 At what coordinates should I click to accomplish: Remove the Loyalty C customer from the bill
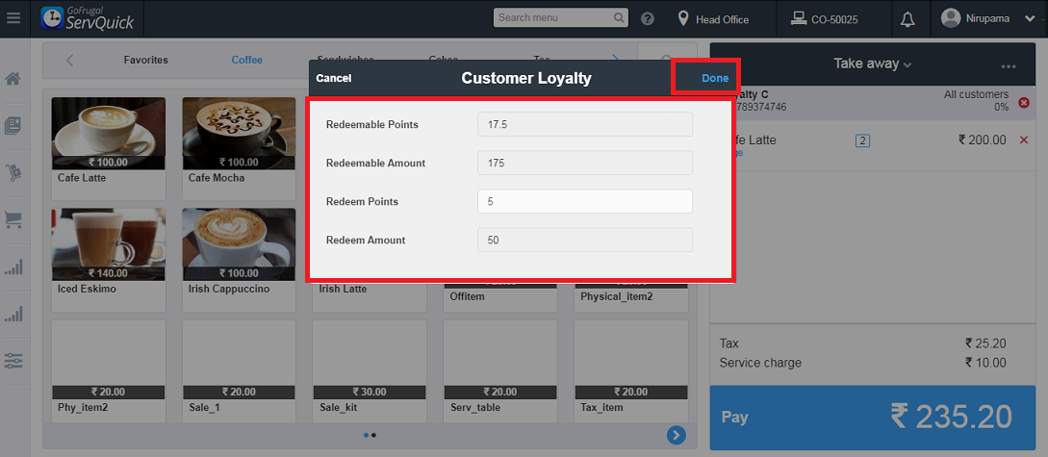[x=1023, y=103]
